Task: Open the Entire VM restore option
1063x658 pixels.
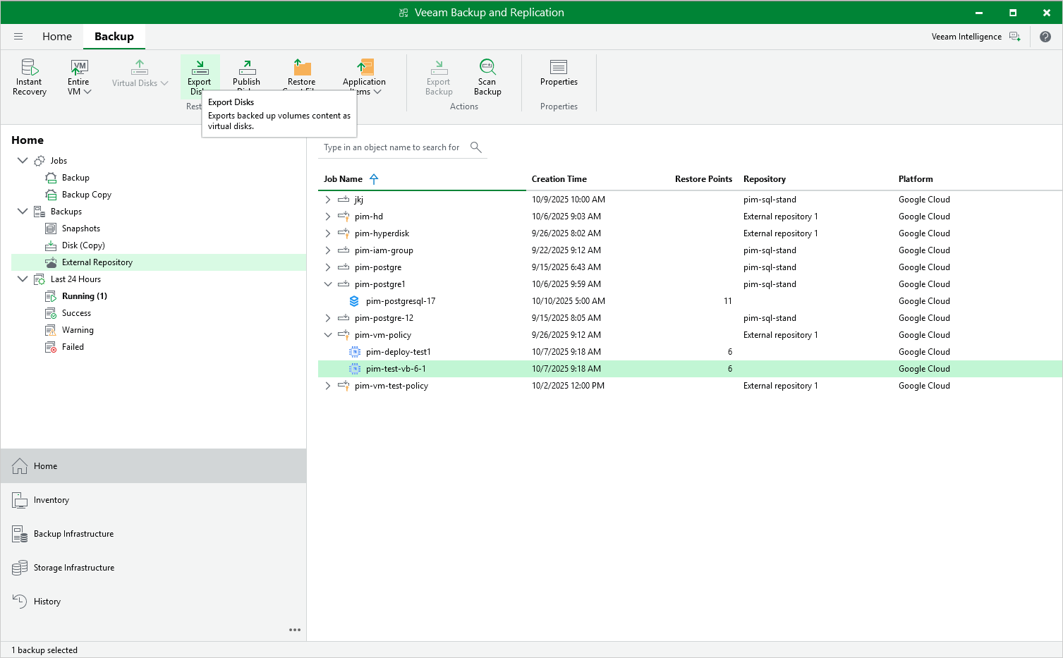Action: coord(79,77)
